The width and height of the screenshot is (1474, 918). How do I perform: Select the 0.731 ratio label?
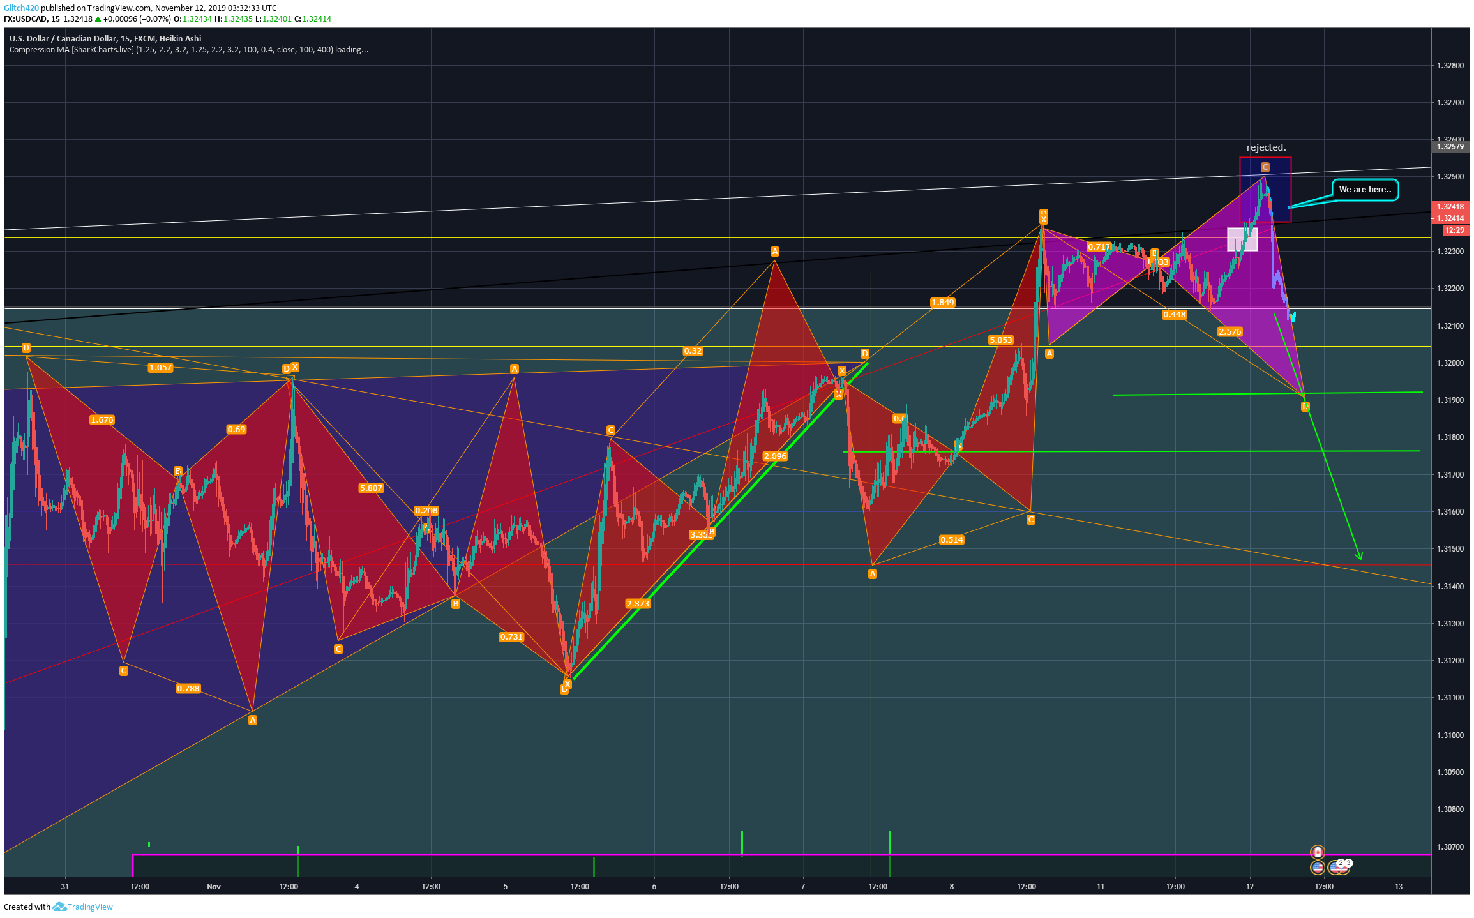click(x=511, y=637)
